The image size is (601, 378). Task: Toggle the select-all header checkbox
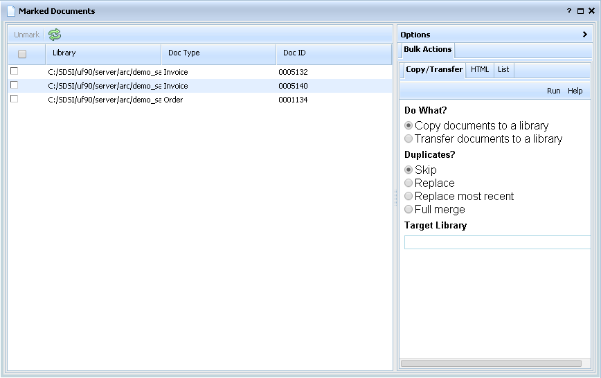tap(22, 54)
